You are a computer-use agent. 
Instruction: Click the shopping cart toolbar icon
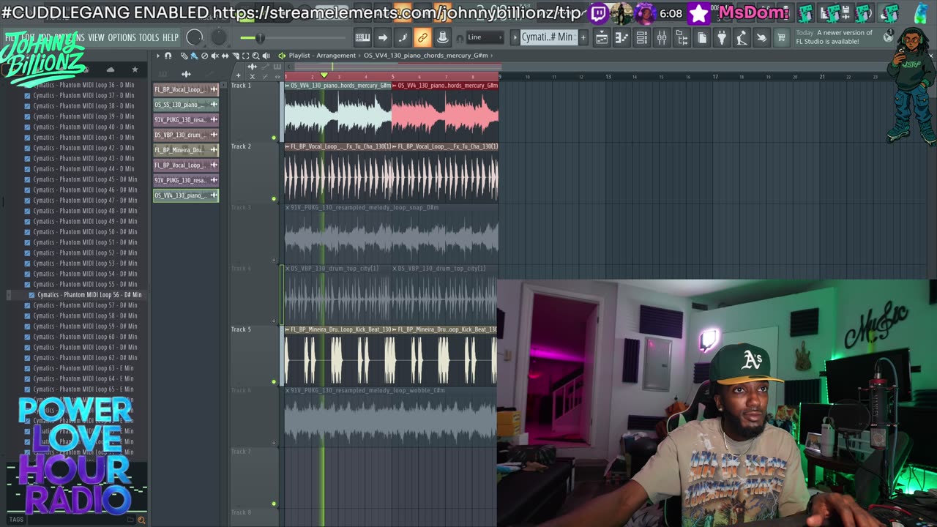pyautogui.click(x=781, y=38)
